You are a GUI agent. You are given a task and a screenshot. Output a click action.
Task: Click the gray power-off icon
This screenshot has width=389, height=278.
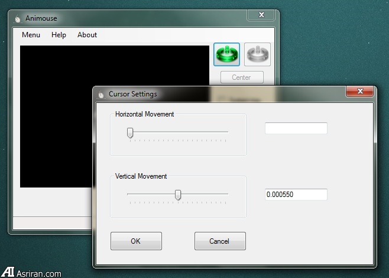tap(257, 55)
